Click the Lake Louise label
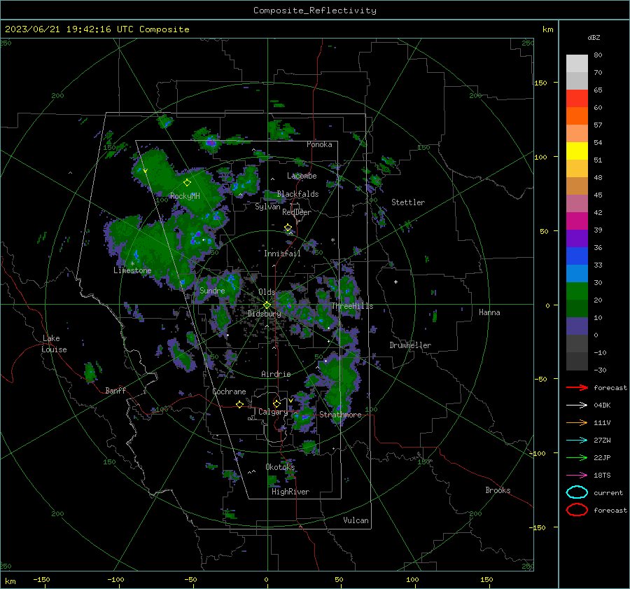 (x=54, y=344)
